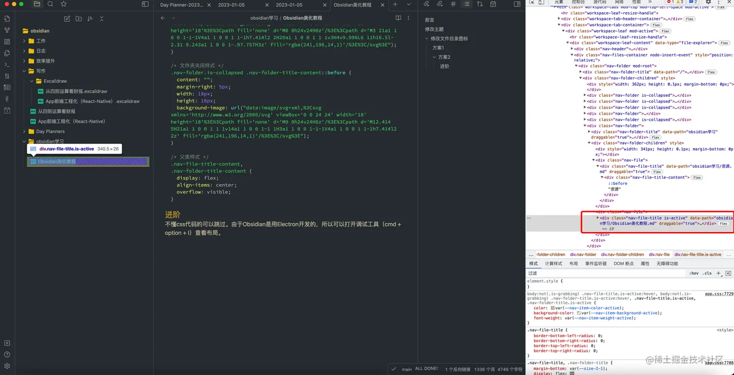Open a new tab plus button
The image size is (734, 375).
tap(395, 4)
